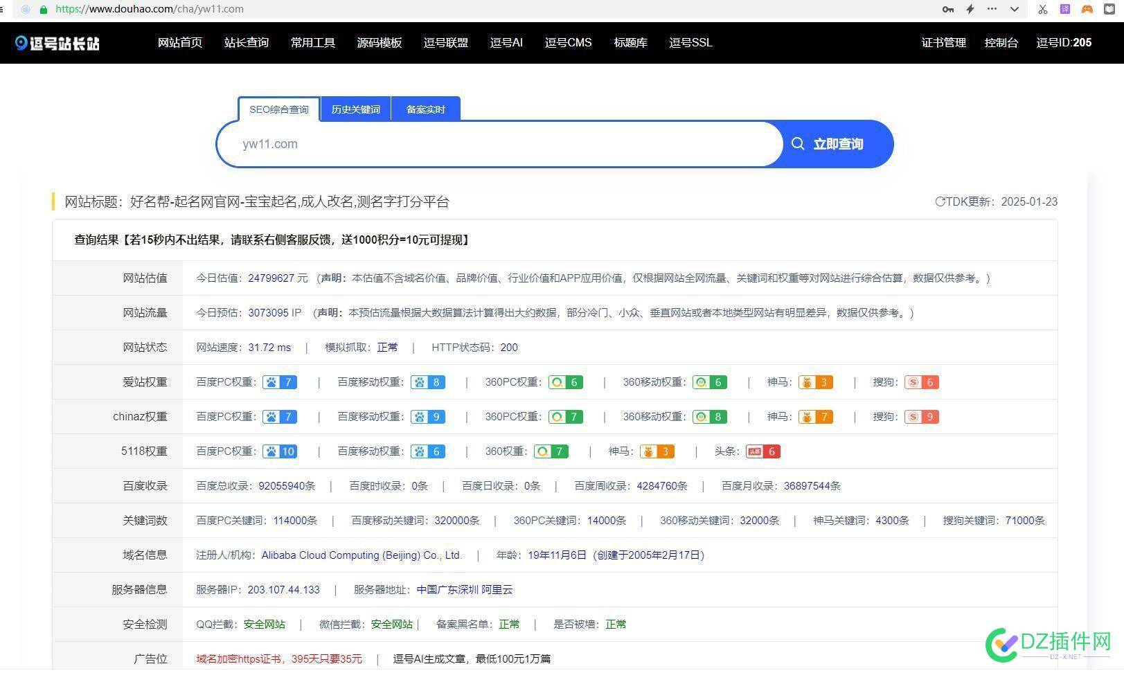Click the browser lightning bolt icon
Screen dimensions: 1124x673
(x=970, y=9)
